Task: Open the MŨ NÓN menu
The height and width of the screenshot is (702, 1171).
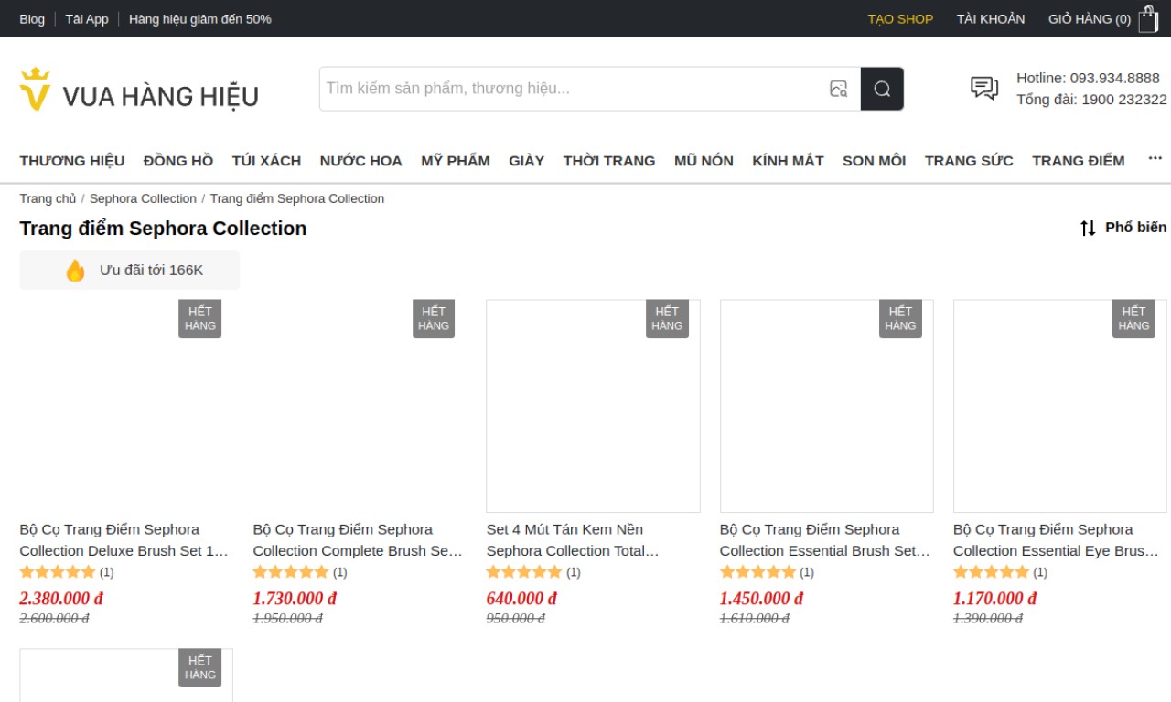Action: (x=704, y=161)
